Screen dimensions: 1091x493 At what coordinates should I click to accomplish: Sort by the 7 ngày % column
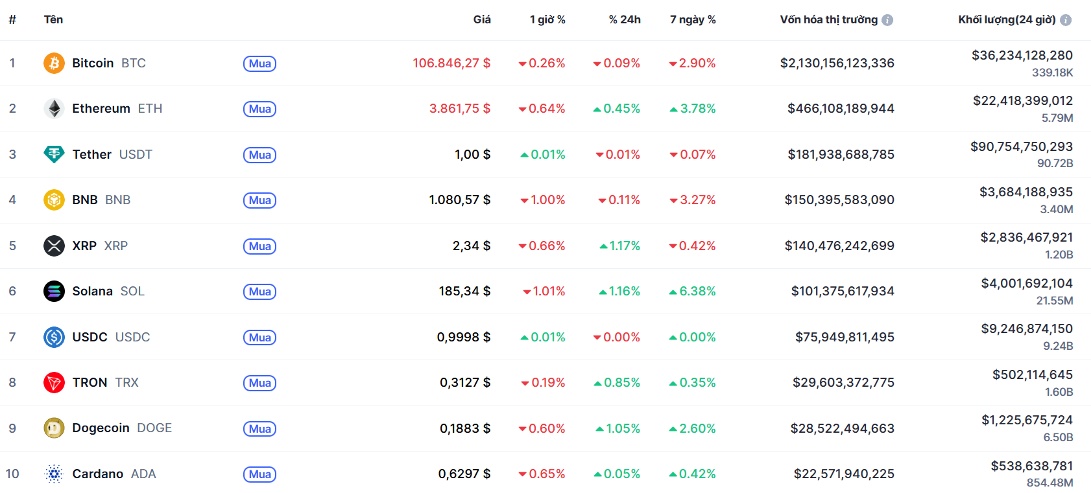tap(693, 19)
